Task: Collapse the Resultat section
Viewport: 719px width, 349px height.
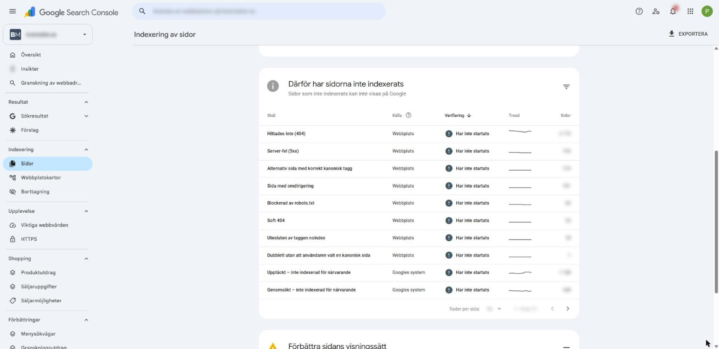Action: pyautogui.click(x=86, y=102)
